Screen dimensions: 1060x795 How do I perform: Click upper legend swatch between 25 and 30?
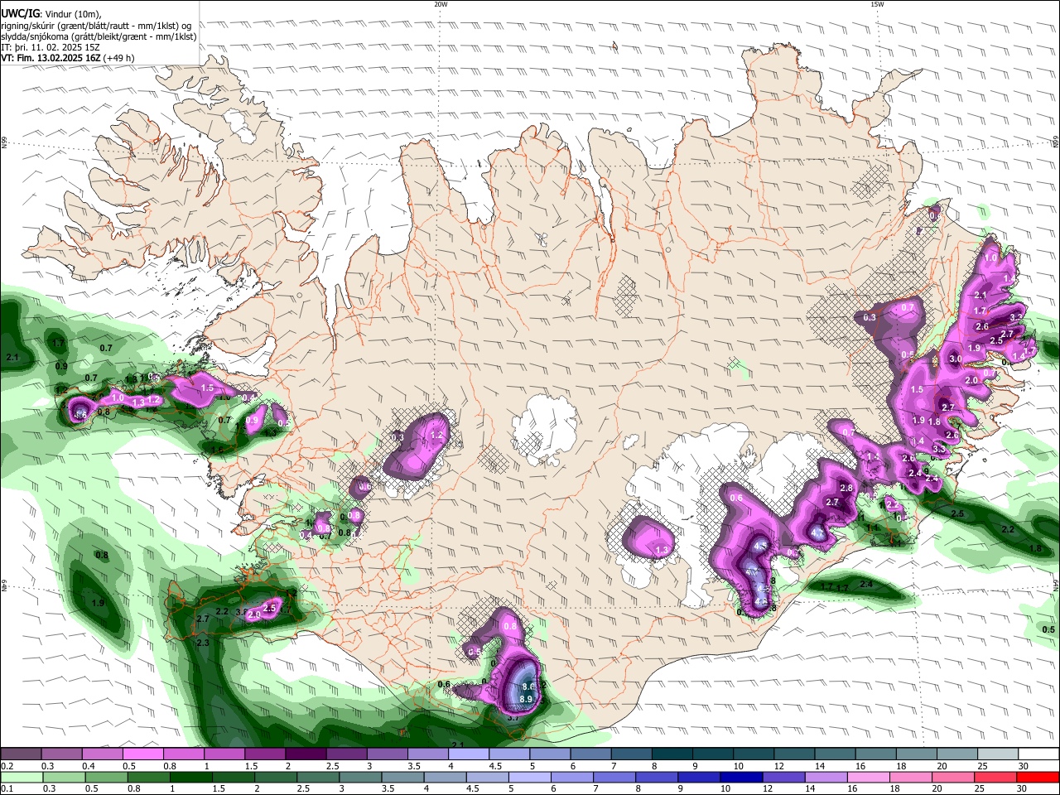(998, 754)
